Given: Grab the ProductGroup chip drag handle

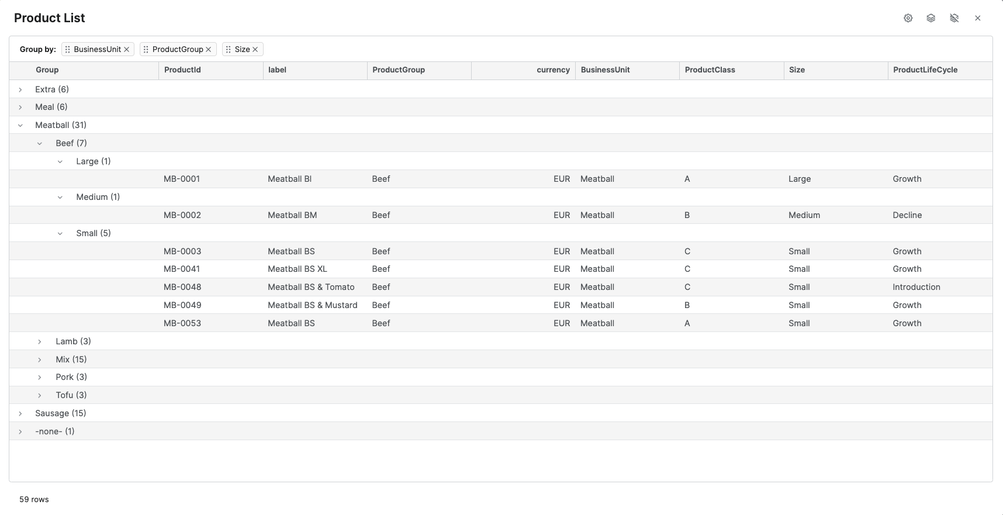Looking at the screenshot, I should coord(146,50).
